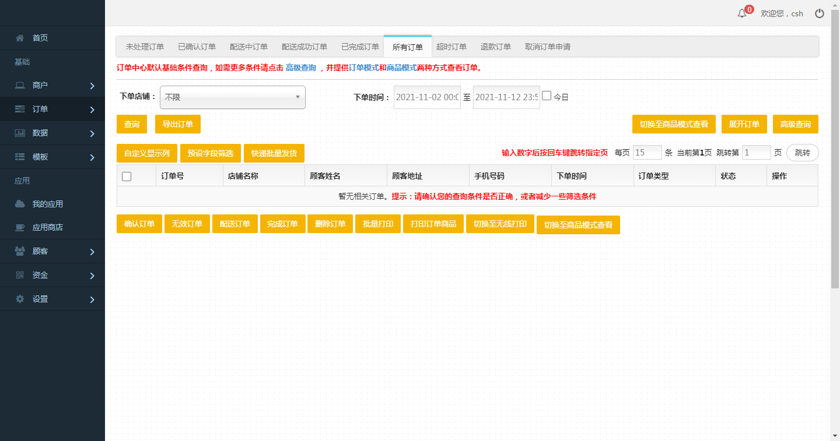Screen dimensions: 840x441
Task: Click the vertical page scrollbar
Action: click(835, 175)
